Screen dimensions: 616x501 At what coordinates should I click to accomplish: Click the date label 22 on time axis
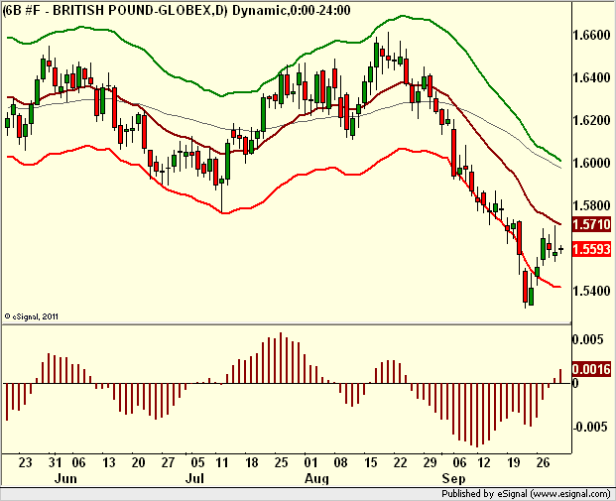click(x=400, y=462)
